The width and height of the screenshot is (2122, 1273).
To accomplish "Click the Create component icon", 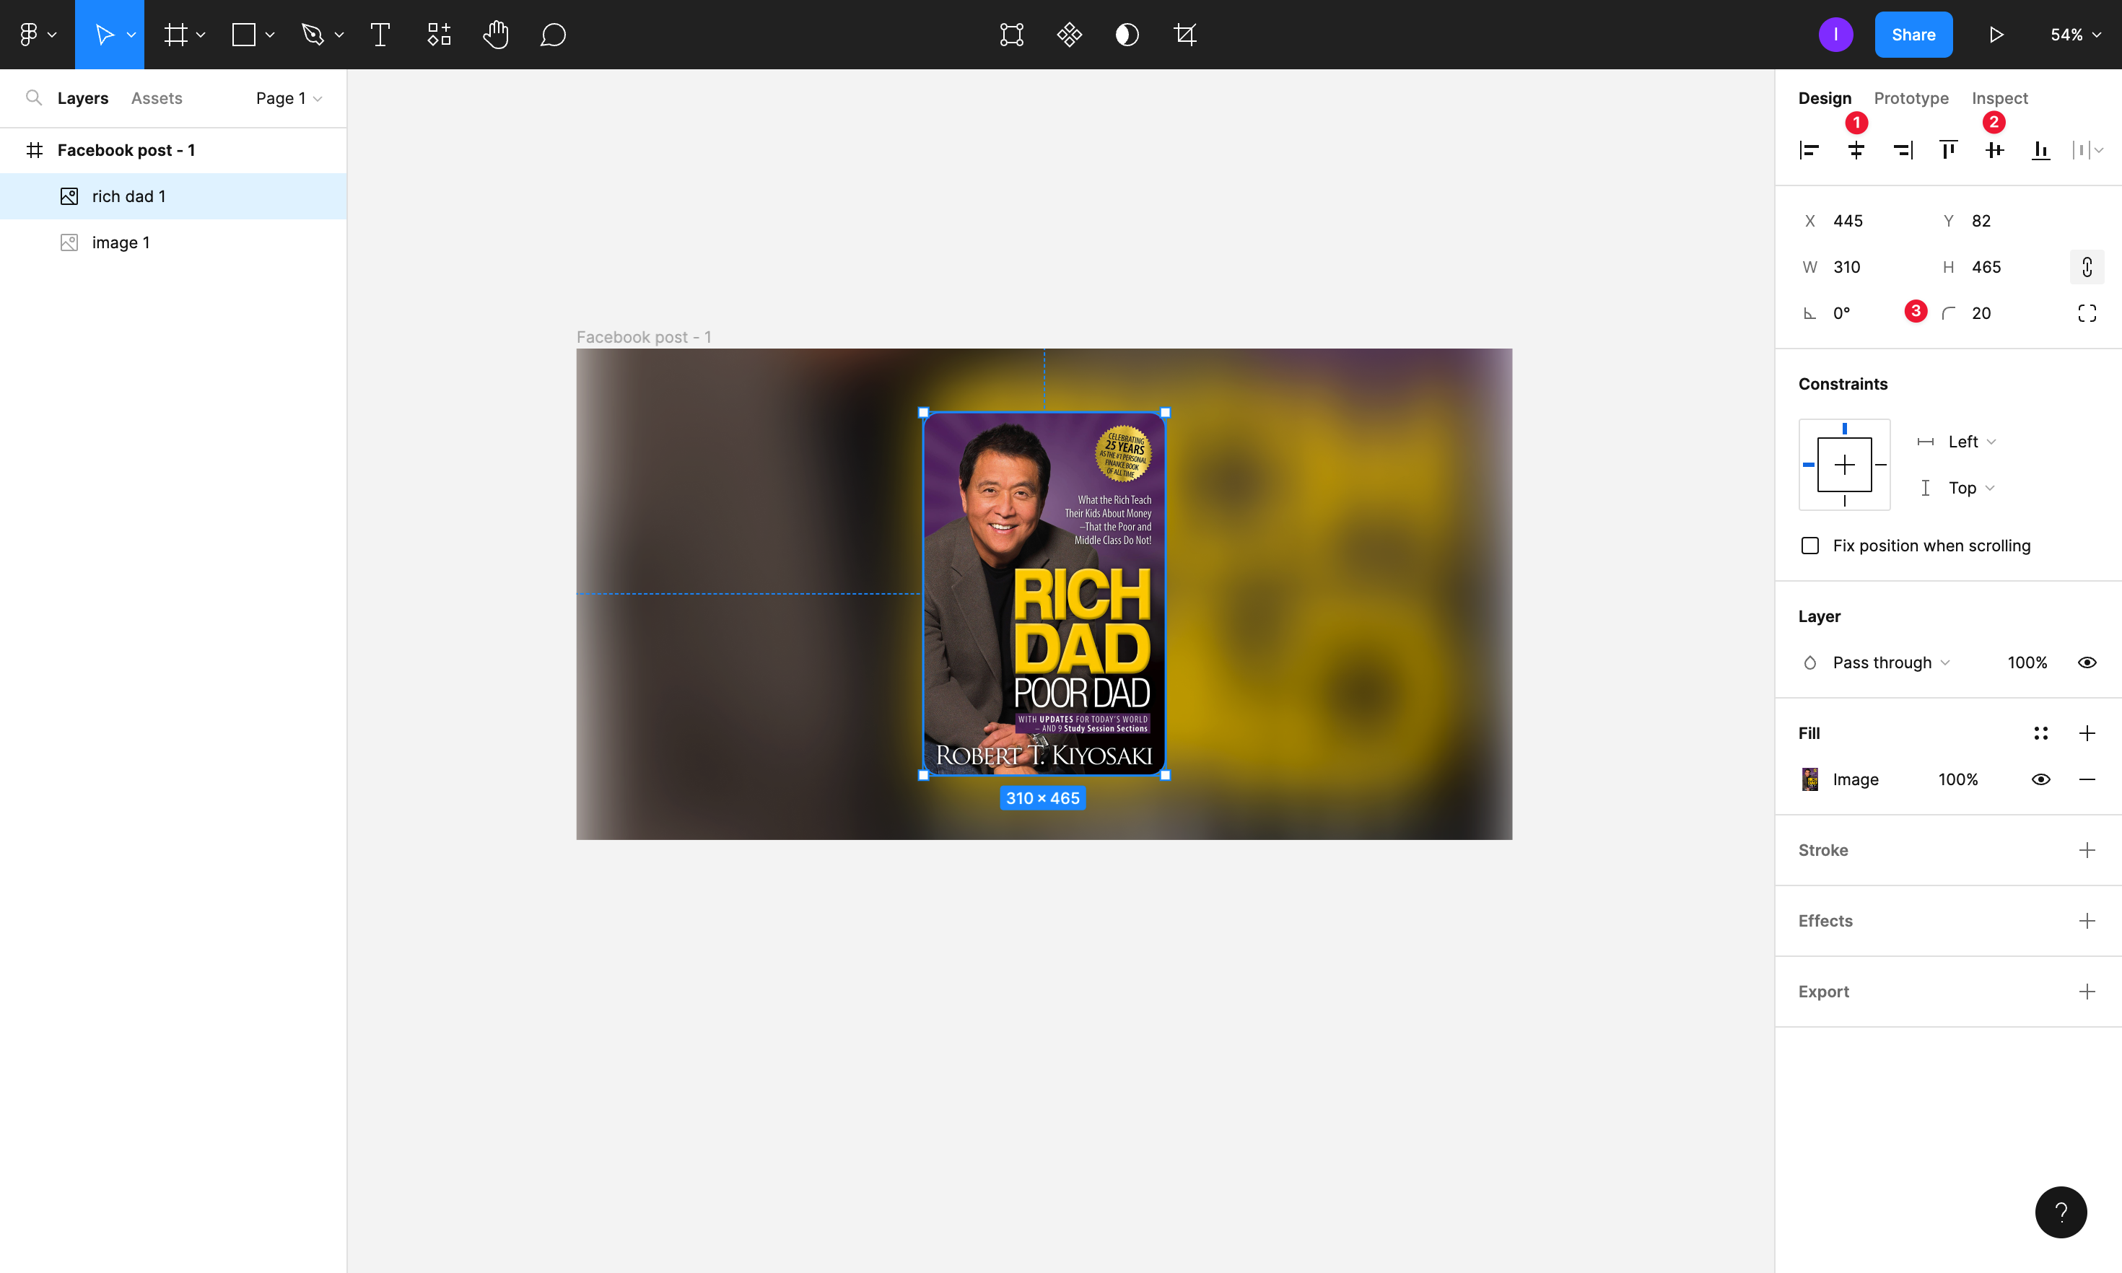I will tap(1070, 35).
